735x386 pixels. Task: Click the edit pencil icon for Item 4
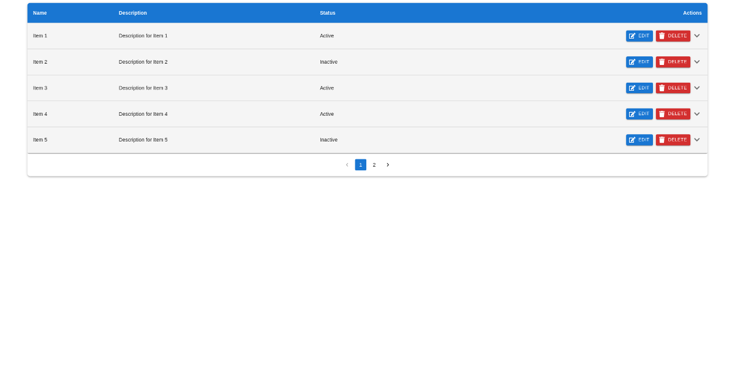633,114
